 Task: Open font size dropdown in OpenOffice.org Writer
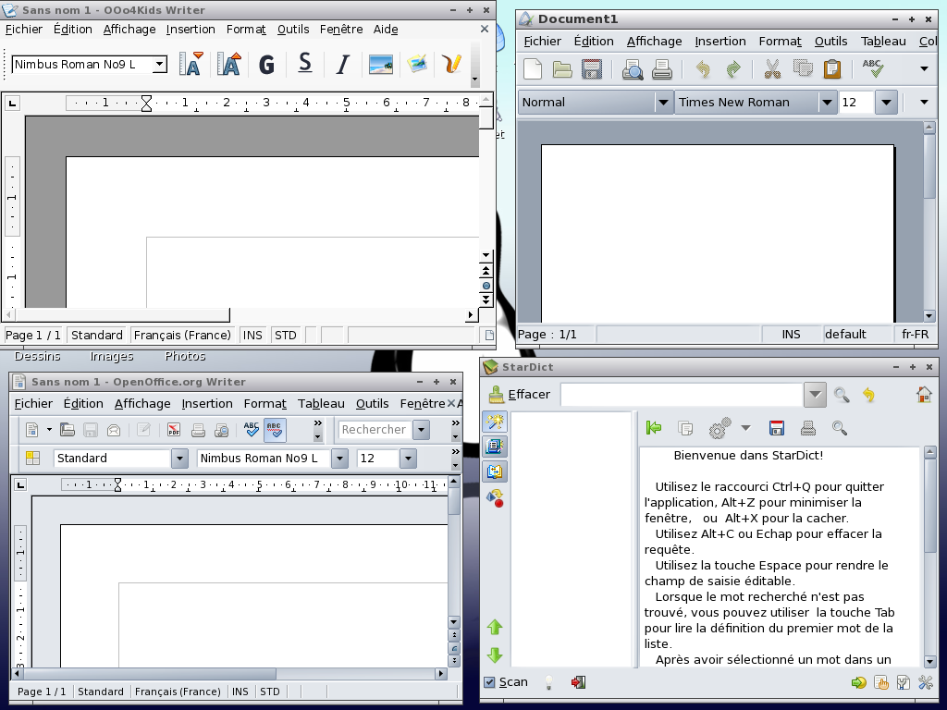tap(408, 459)
